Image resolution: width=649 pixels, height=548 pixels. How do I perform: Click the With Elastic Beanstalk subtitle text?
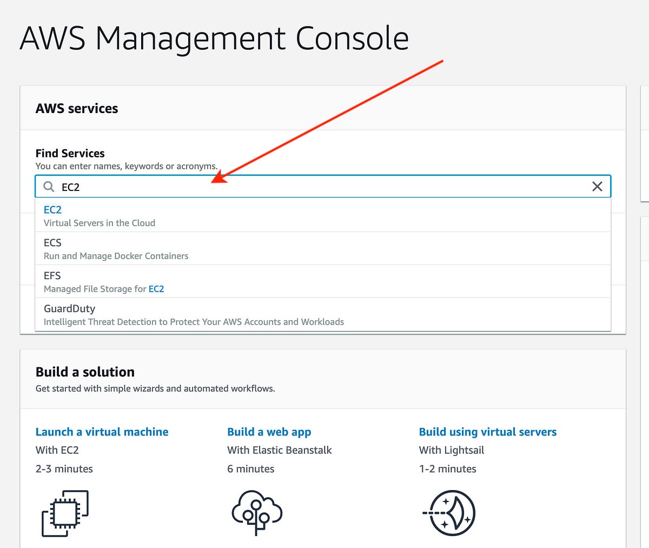(279, 450)
